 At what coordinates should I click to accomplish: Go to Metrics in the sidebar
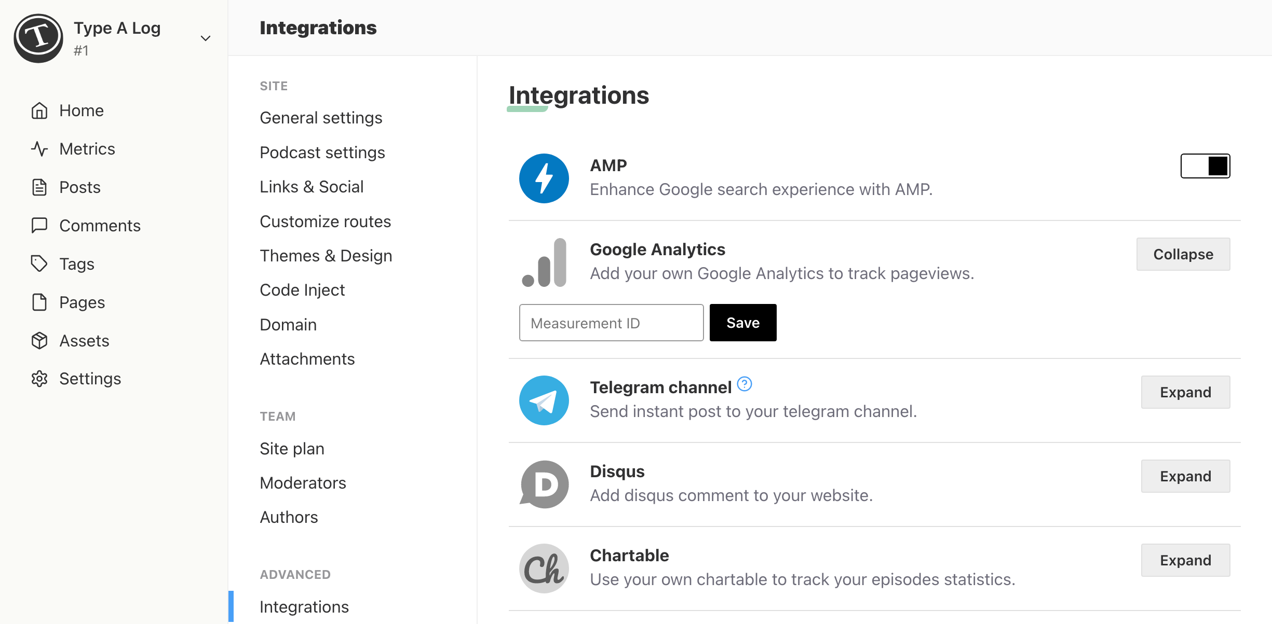click(x=87, y=149)
